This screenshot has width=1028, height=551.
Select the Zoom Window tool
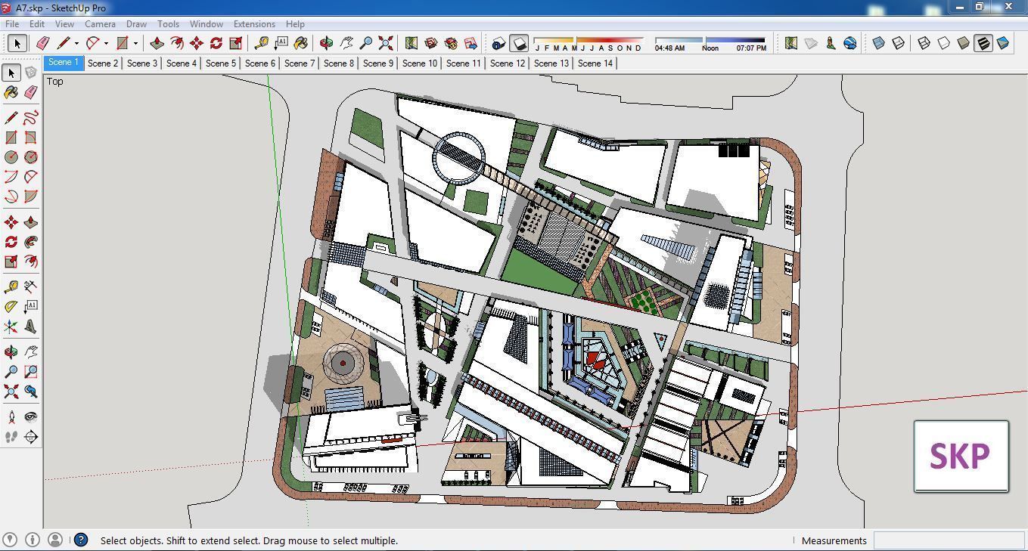(30, 372)
